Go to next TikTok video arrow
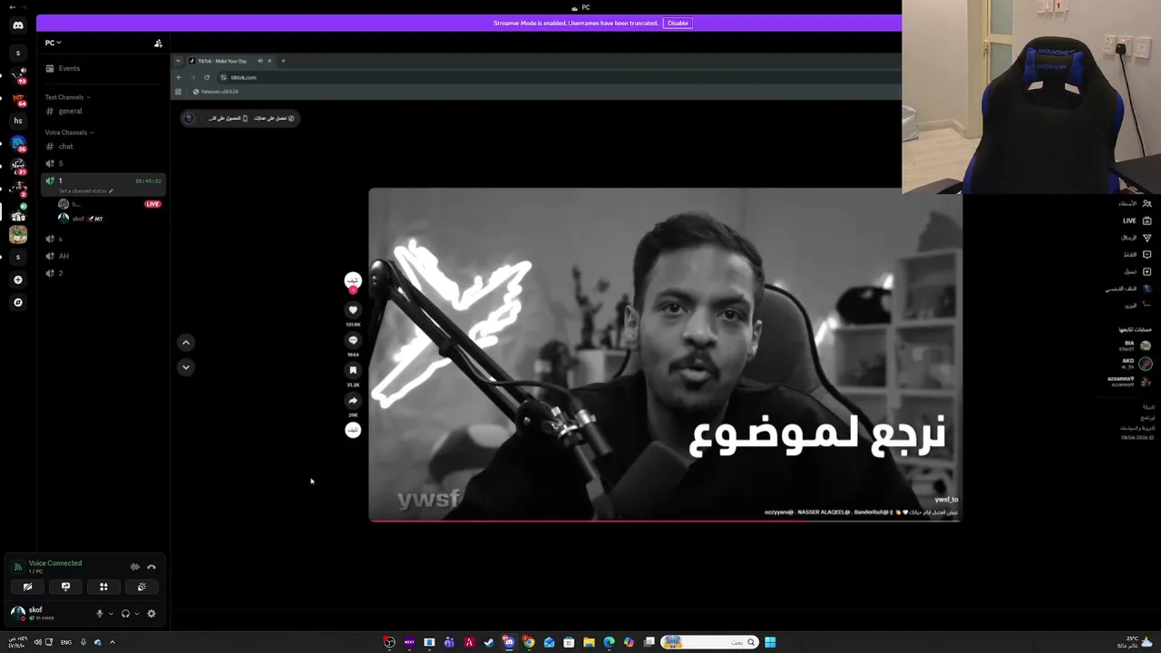The width and height of the screenshot is (1161, 653). point(186,367)
